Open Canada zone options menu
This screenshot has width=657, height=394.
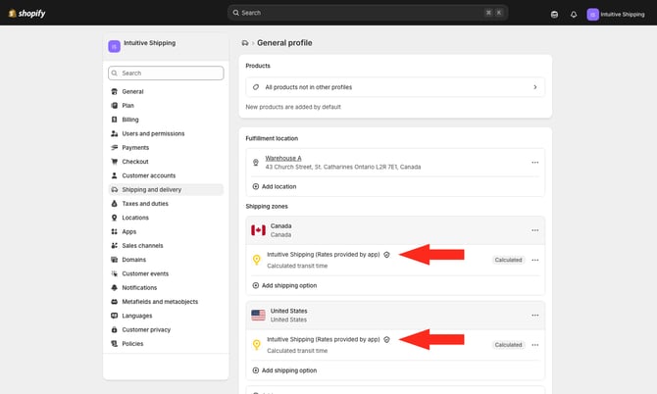click(x=535, y=230)
